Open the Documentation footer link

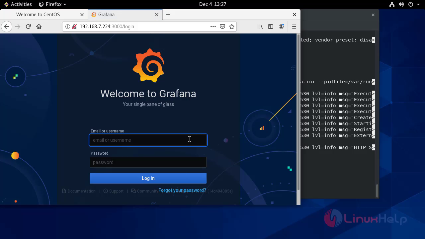79,191
